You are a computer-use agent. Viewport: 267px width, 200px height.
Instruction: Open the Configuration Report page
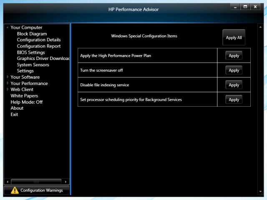click(38, 46)
